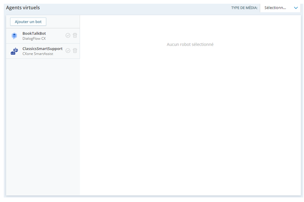Click the DialogFlow CX subtitle text
Image resolution: width=304 pixels, height=202 pixels.
(x=34, y=39)
